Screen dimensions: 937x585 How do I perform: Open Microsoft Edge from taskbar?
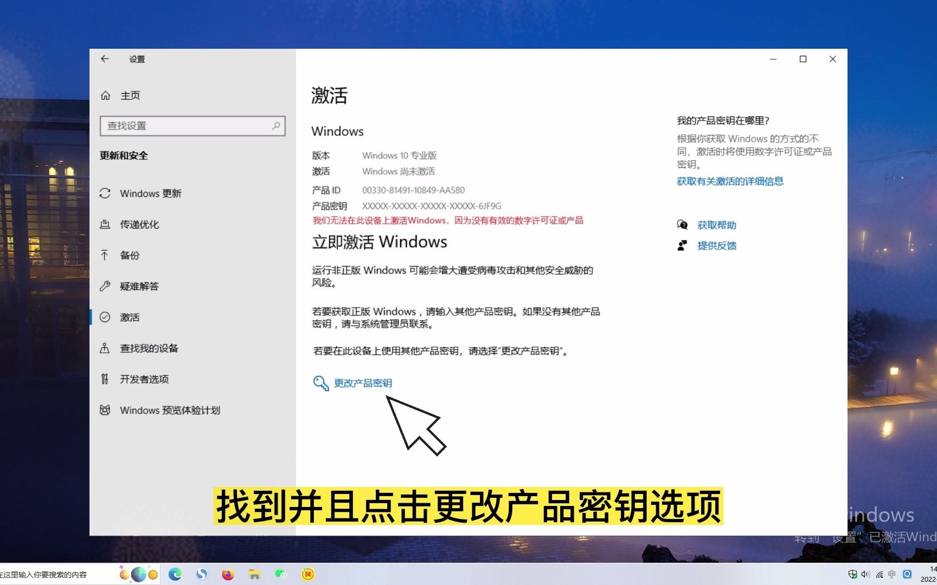point(175,574)
